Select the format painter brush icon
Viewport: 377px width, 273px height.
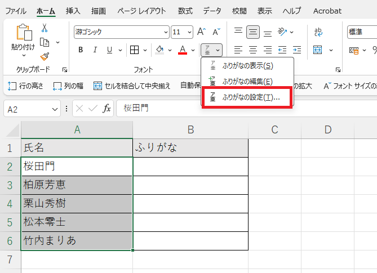45,56
